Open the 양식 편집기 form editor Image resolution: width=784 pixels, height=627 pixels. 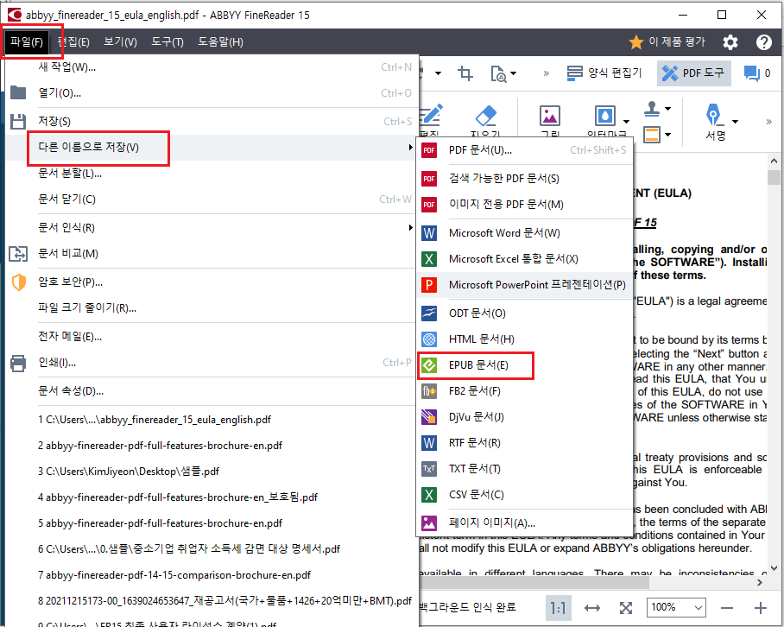[x=604, y=73]
